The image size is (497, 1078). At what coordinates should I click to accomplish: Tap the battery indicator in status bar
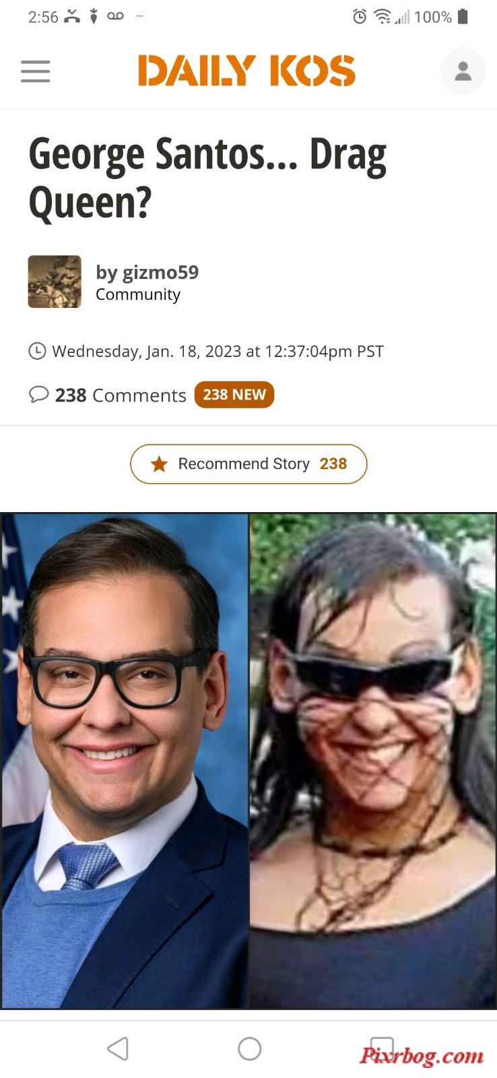coord(463,17)
